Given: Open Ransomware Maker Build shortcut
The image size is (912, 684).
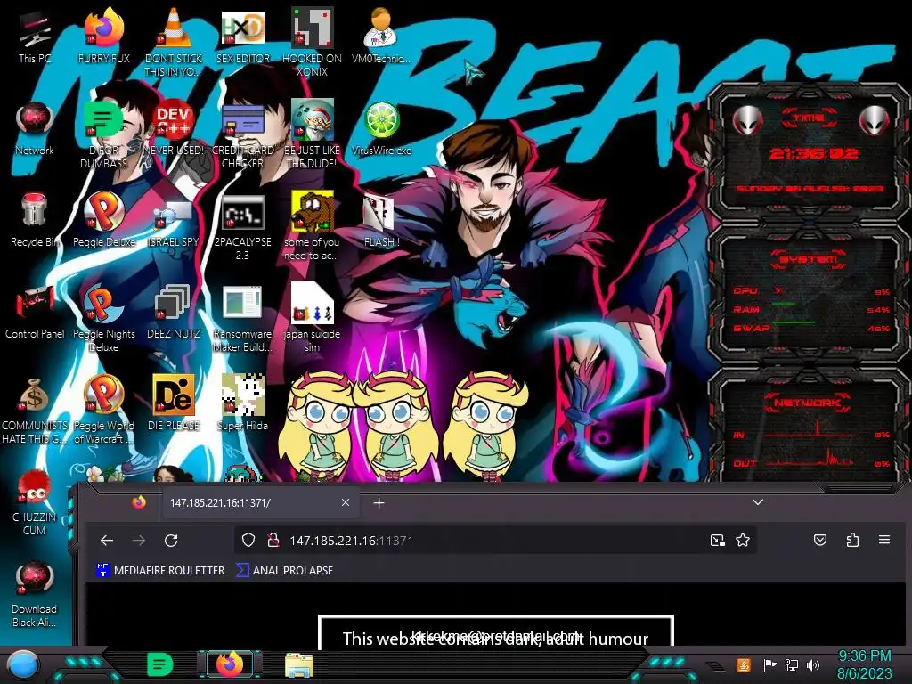Looking at the screenshot, I should tap(243, 318).
